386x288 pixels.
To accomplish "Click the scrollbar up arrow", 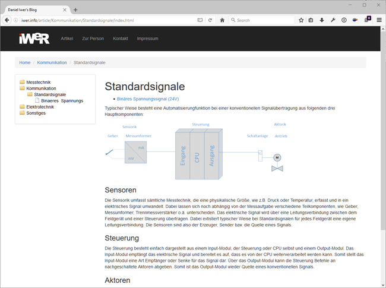I will pyautogui.click(x=383, y=29).
